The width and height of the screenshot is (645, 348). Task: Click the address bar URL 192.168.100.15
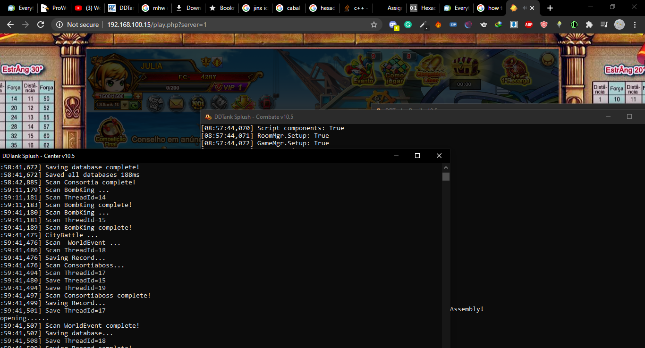click(x=156, y=25)
